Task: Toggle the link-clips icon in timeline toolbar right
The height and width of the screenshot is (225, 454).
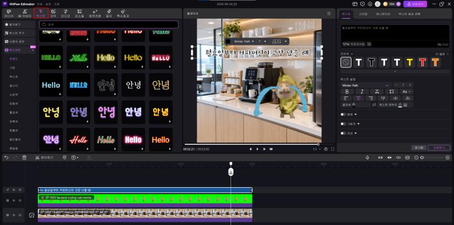Action: coord(398,158)
